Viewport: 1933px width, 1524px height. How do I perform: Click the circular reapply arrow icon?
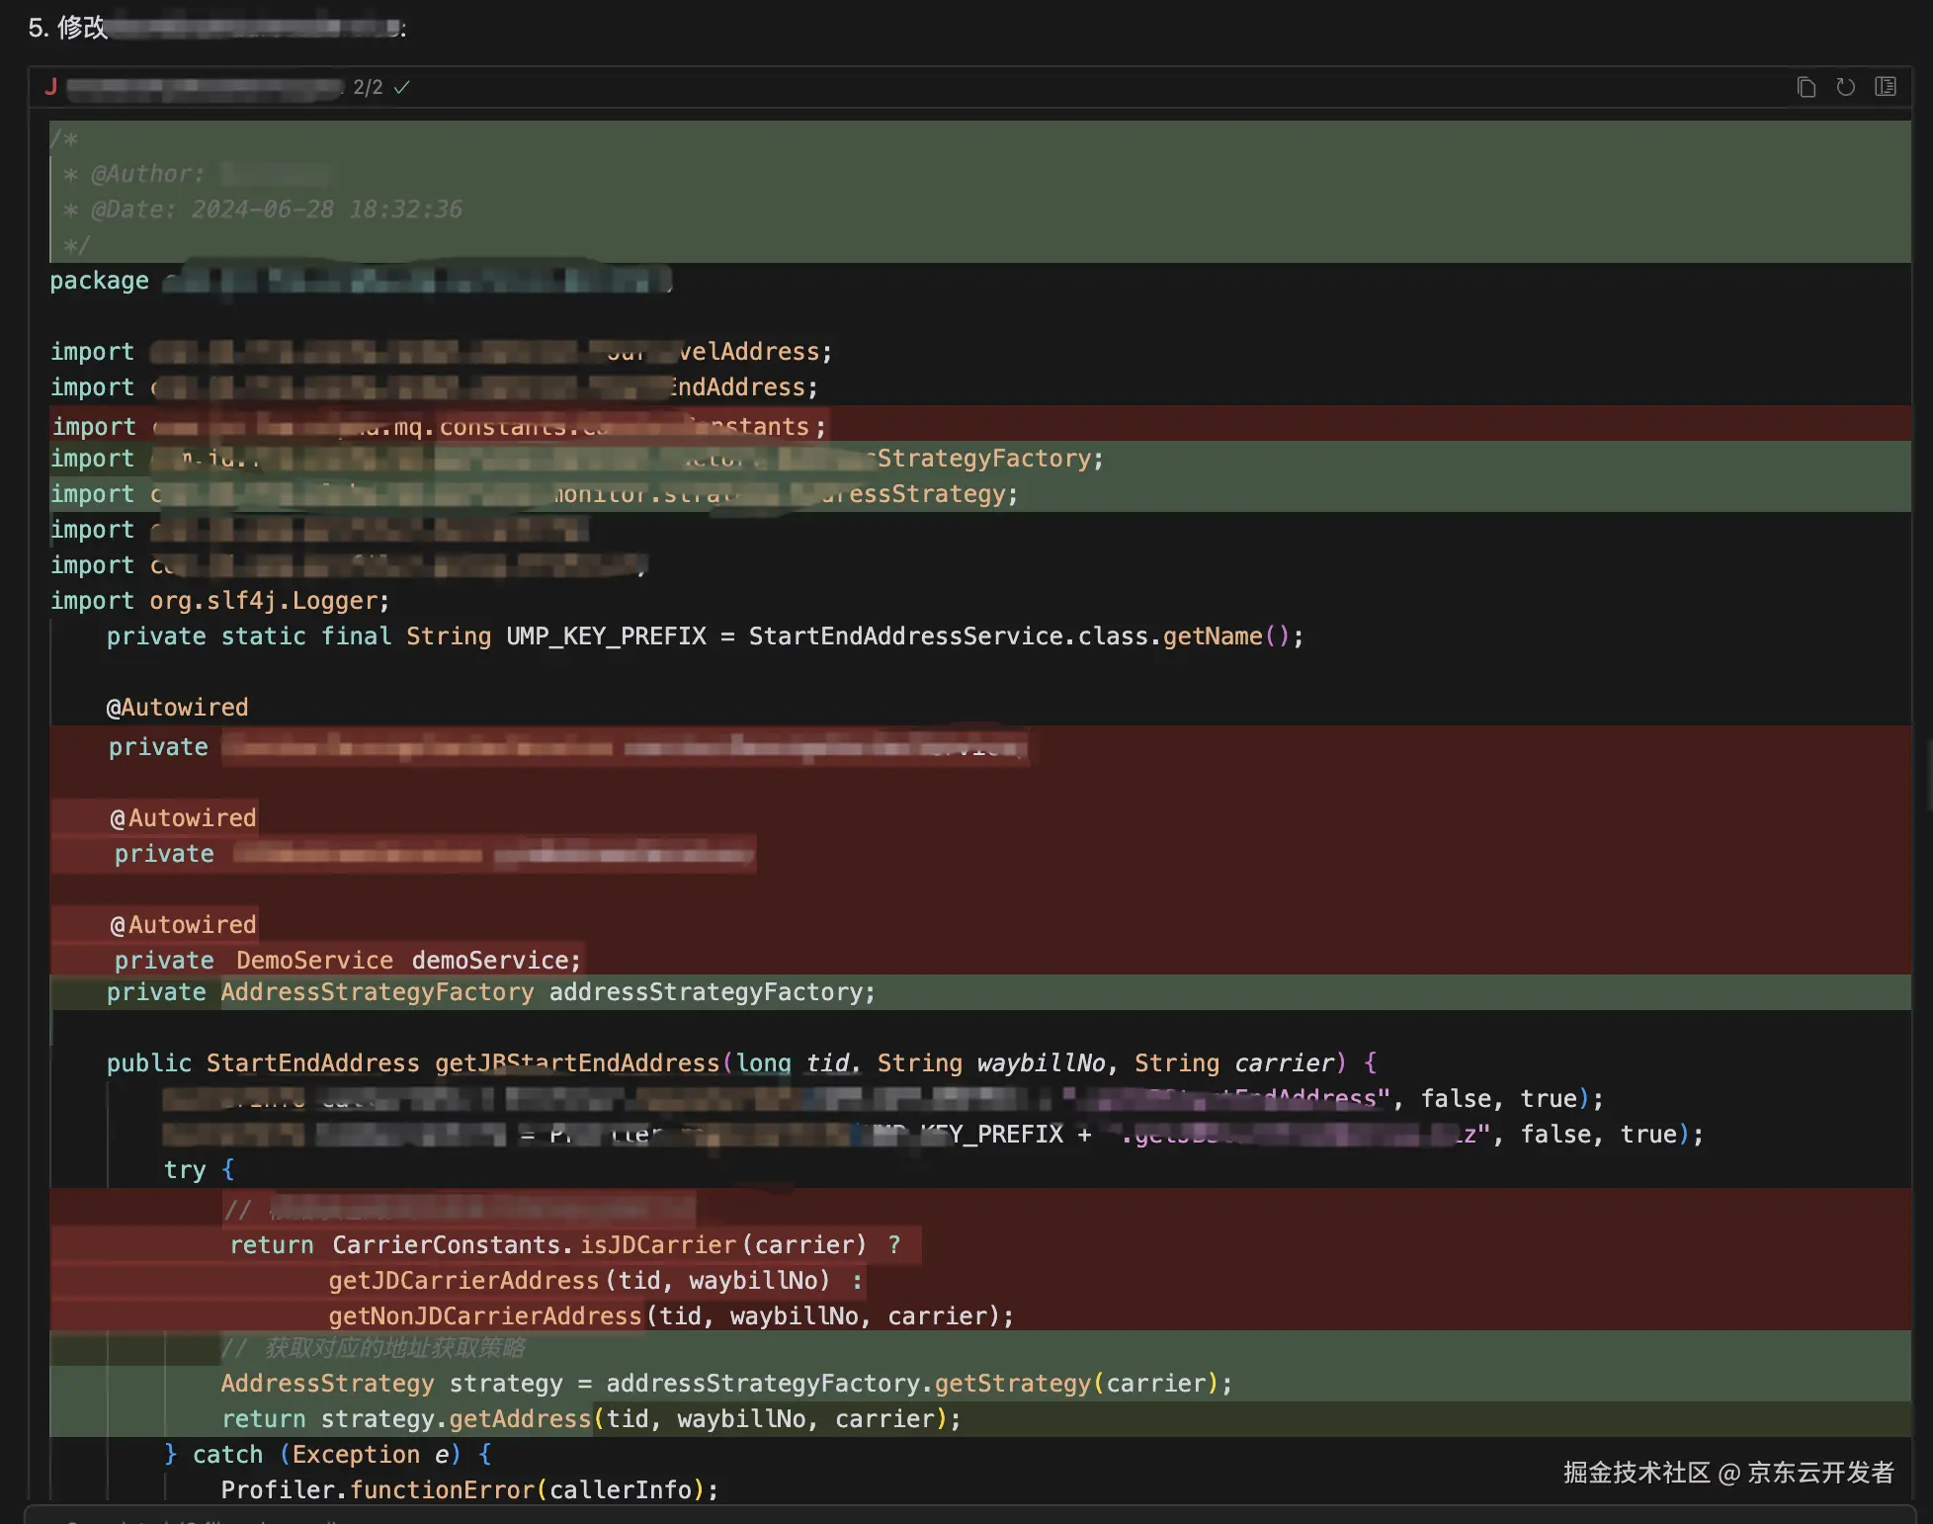(x=1845, y=87)
